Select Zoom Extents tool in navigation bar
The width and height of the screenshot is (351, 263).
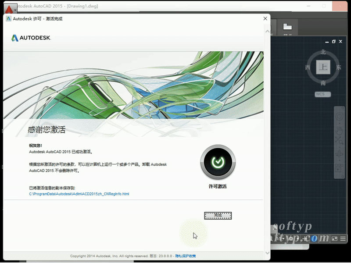click(x=339, y=140)
